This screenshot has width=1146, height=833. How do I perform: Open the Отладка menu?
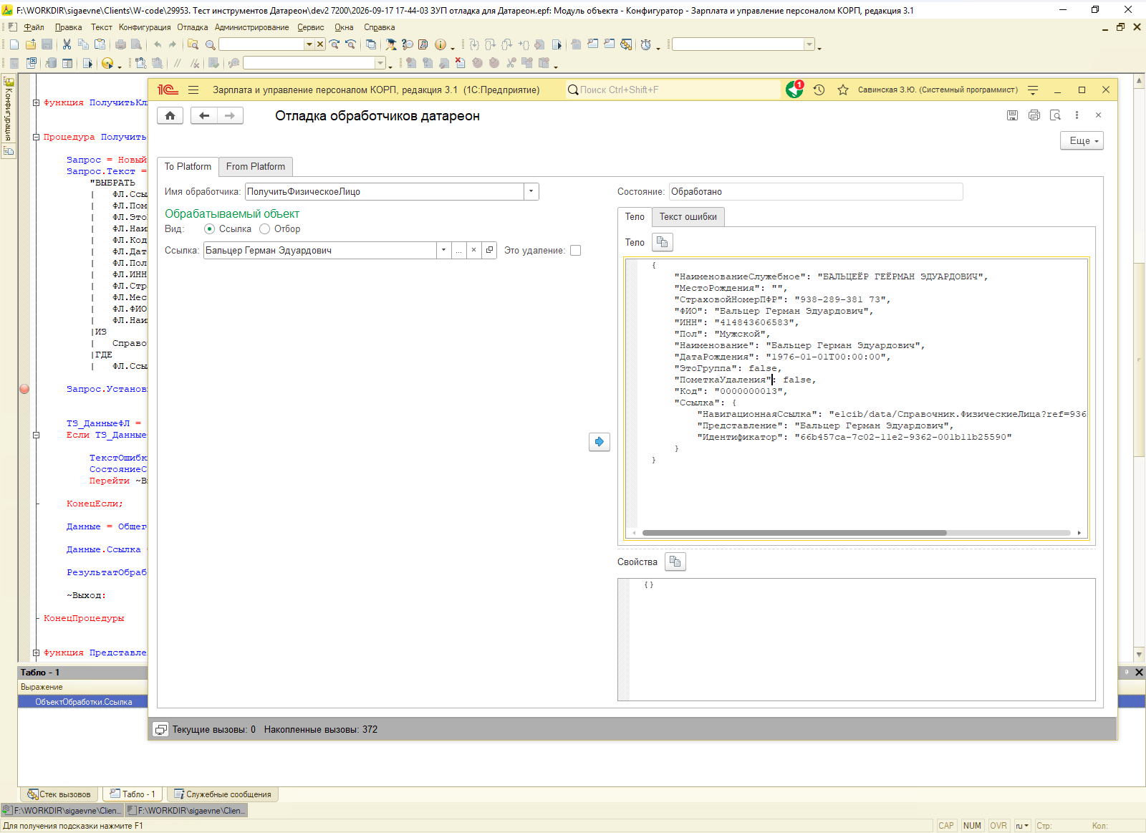point(193,27)
